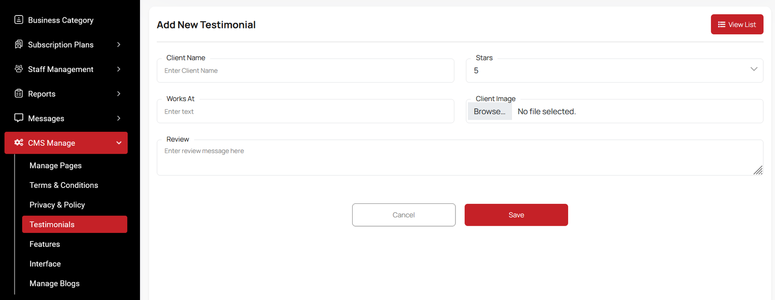Click the Messages chat bubble icon
The height and width of the screenshot is (300, 775).
click(19, 118)
